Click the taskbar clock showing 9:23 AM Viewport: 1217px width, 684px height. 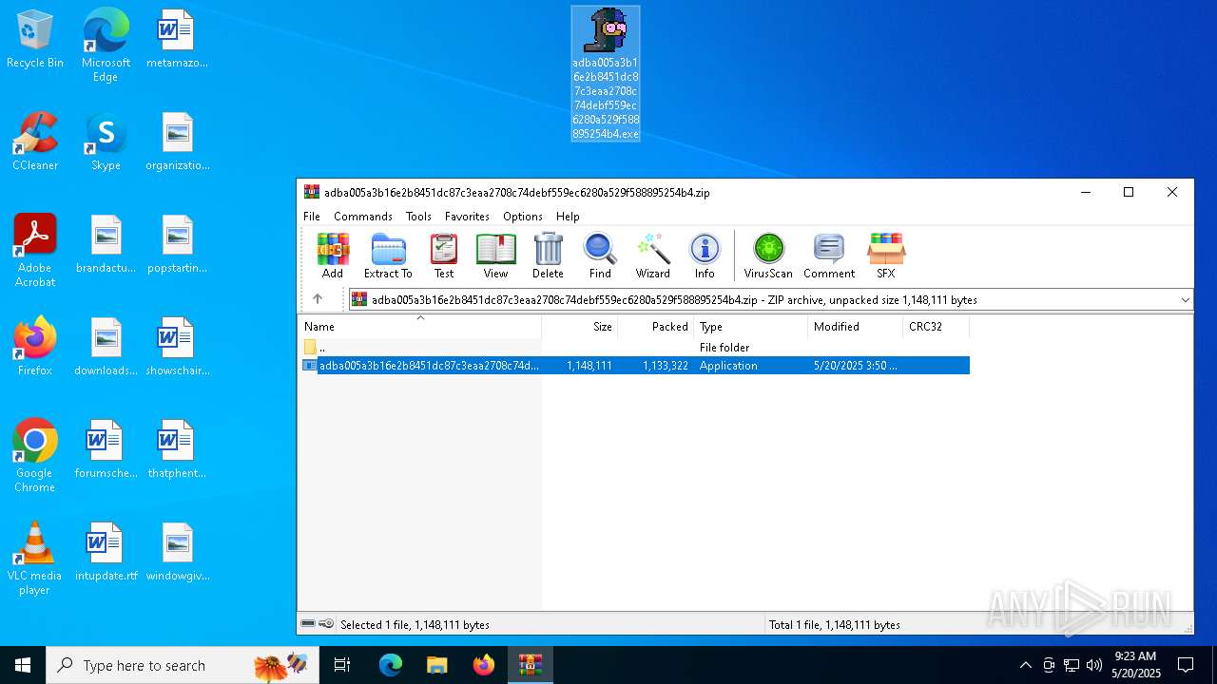(1136, 665)
